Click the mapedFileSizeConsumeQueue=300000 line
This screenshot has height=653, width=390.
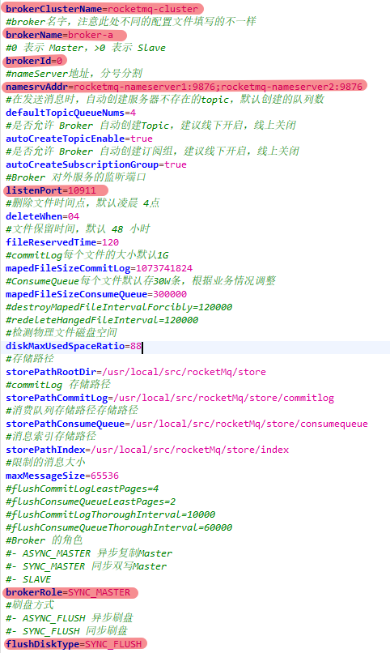tap(96, 294)
